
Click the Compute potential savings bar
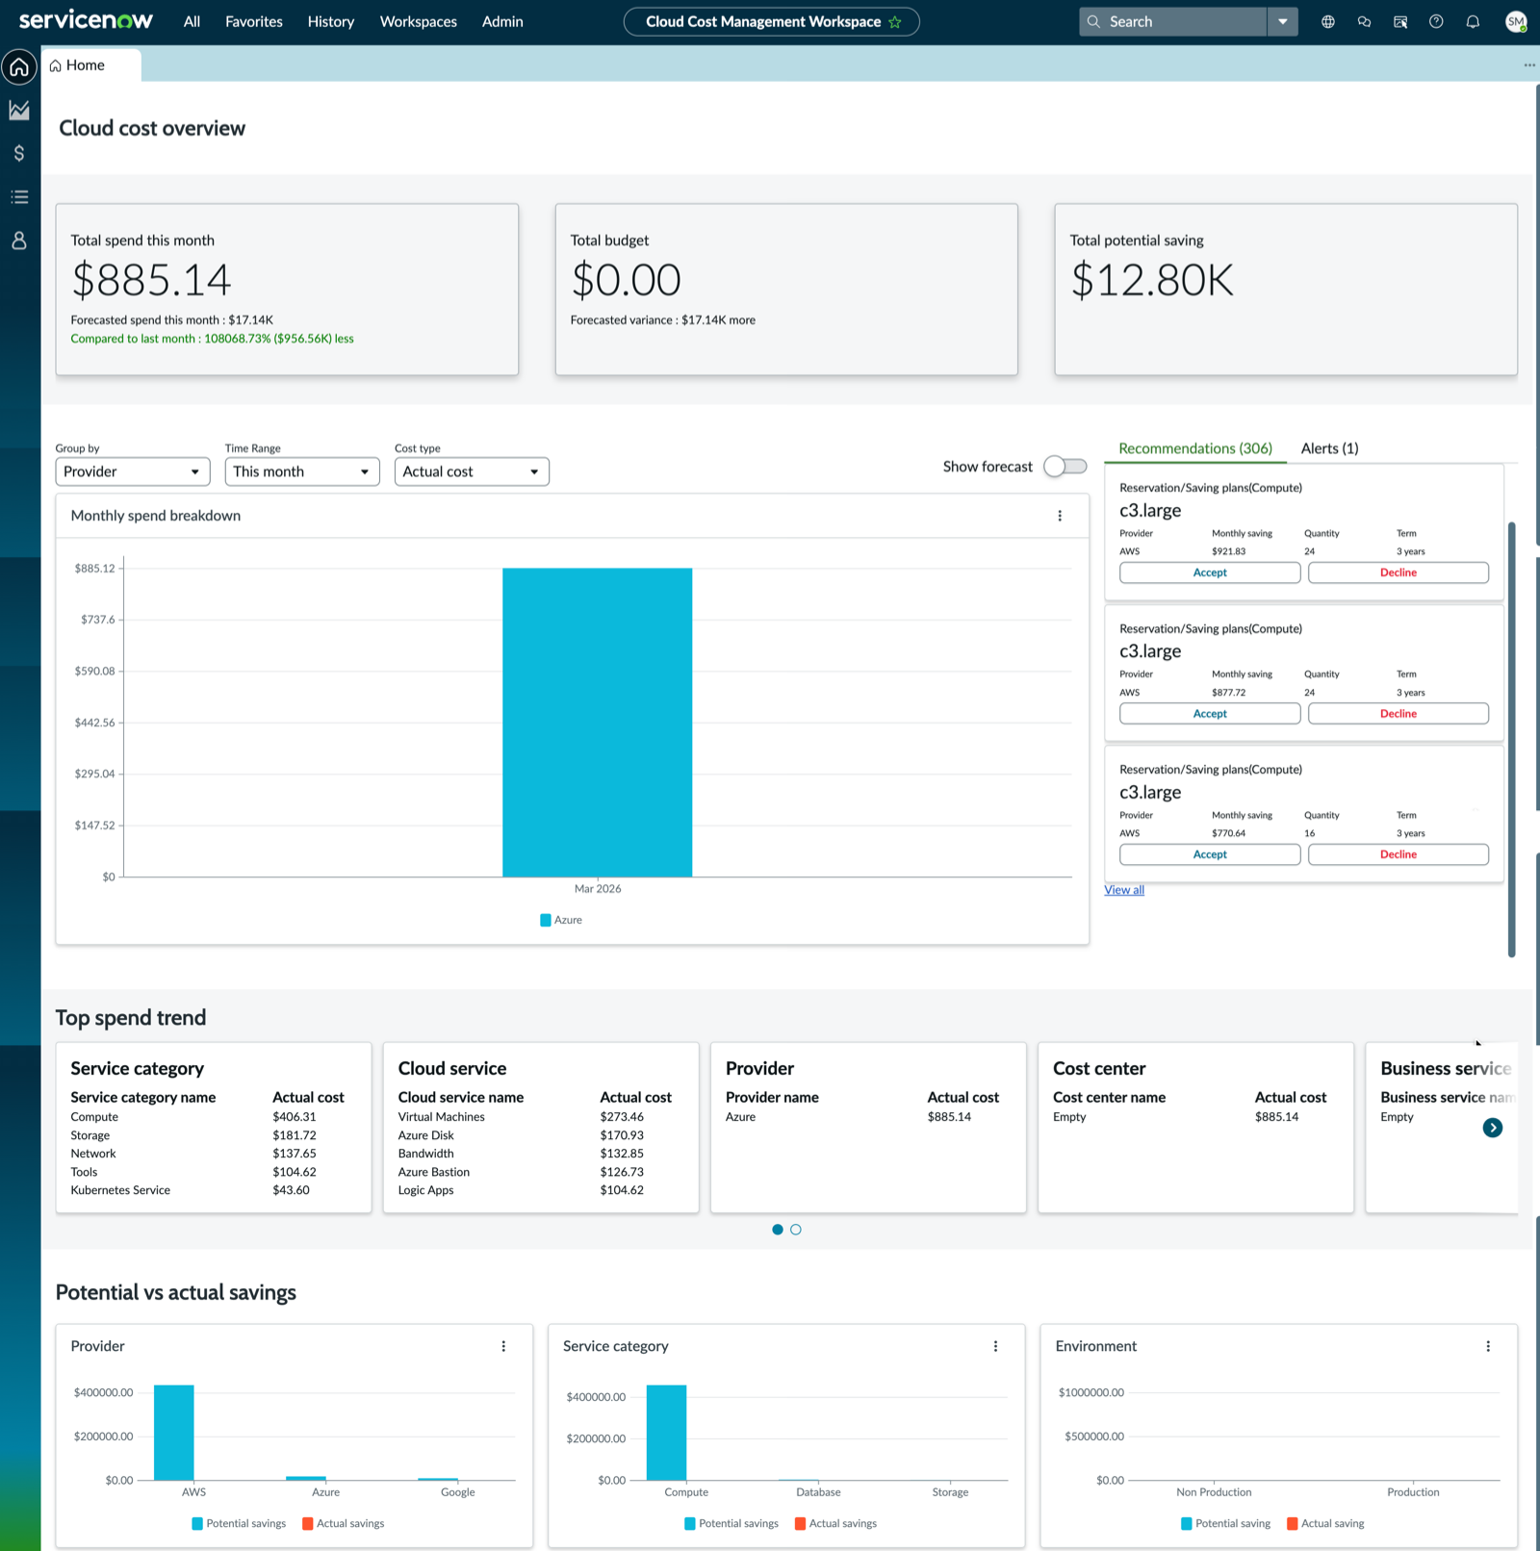coord(666,1432)
